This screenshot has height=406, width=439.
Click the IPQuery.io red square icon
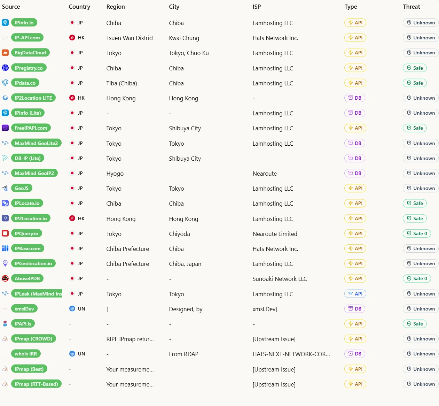5,233
